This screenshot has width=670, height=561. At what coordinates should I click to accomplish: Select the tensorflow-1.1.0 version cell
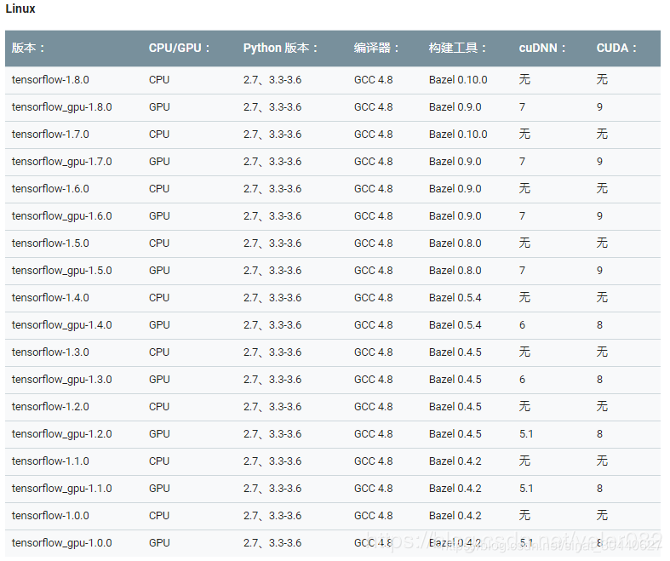[50, 461]
